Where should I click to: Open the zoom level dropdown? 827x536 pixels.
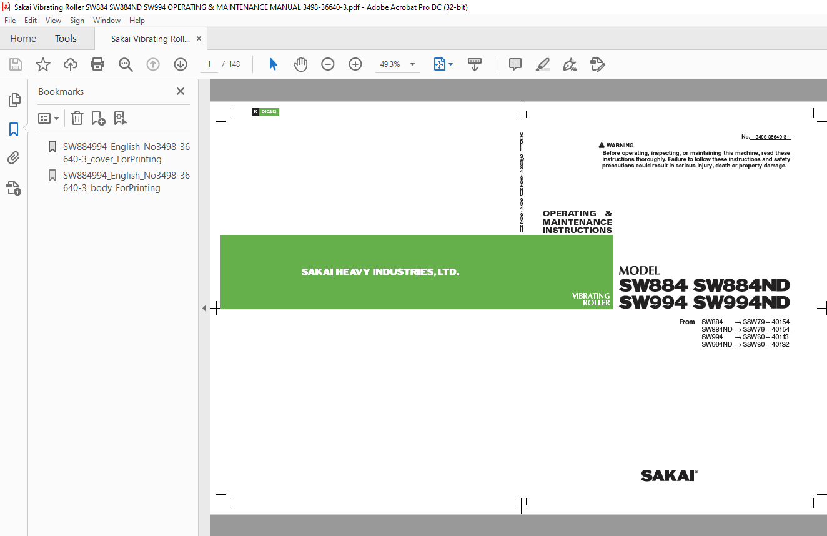412,64
